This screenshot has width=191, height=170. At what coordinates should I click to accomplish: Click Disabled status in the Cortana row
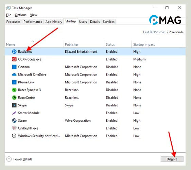(x=112, y=67)
